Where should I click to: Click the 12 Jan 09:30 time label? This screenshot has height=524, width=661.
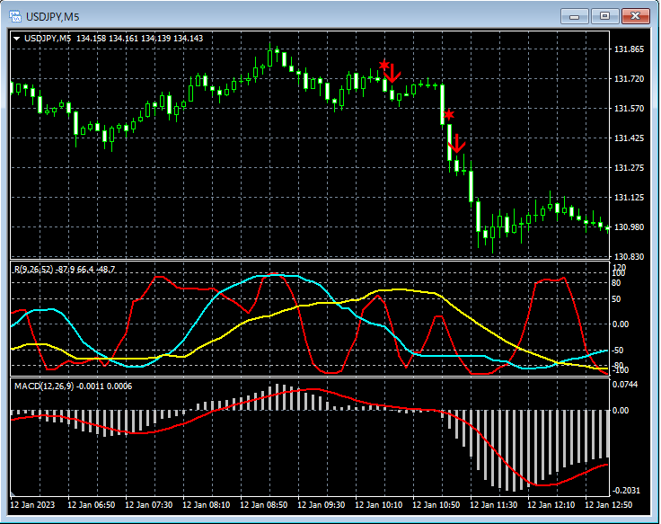pyautogui.click(x=322, y=504)
